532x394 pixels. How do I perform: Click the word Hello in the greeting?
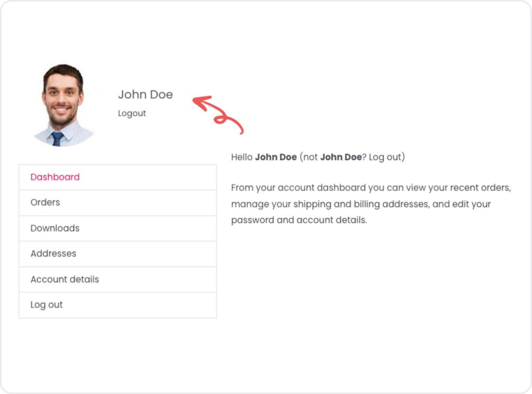tap(242, 157)
